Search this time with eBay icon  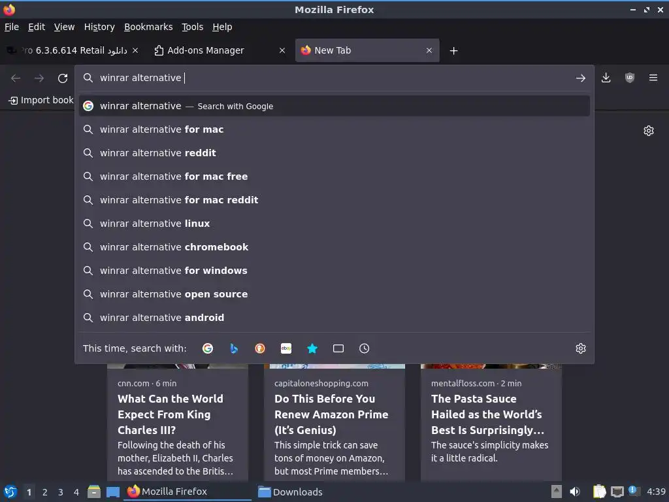pos(286,348)
